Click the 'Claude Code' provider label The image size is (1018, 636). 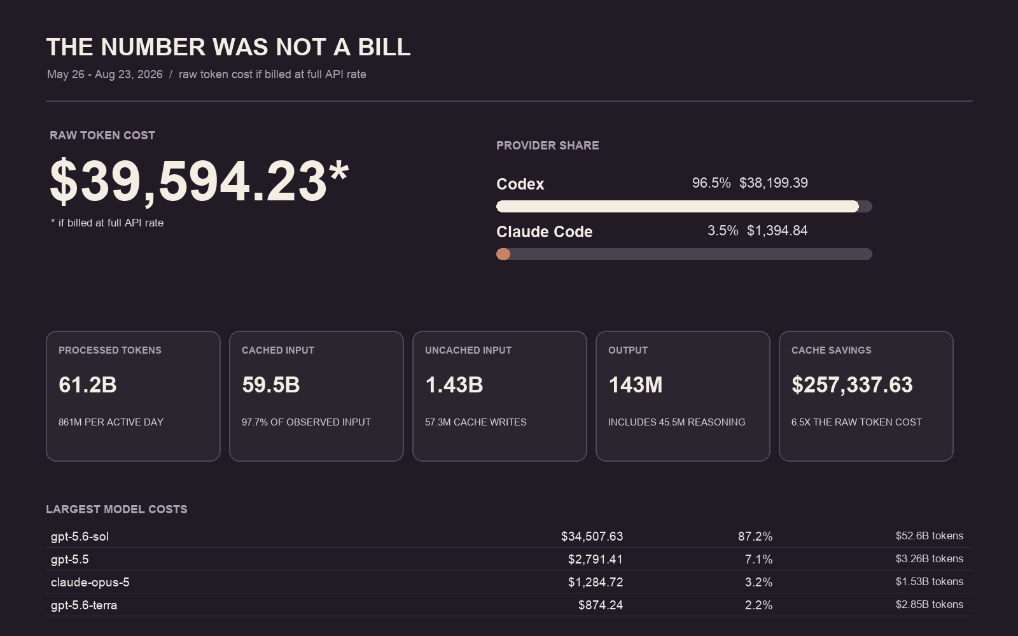tap(545, 232)
